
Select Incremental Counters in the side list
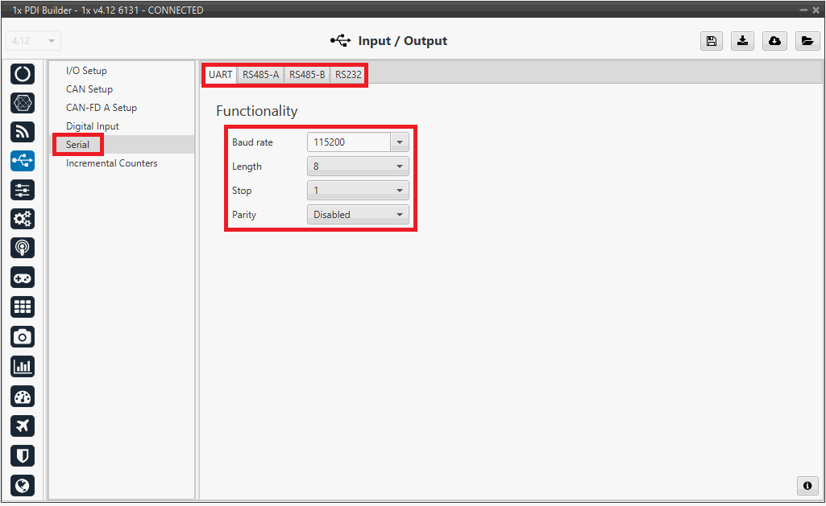pos(111,163)
